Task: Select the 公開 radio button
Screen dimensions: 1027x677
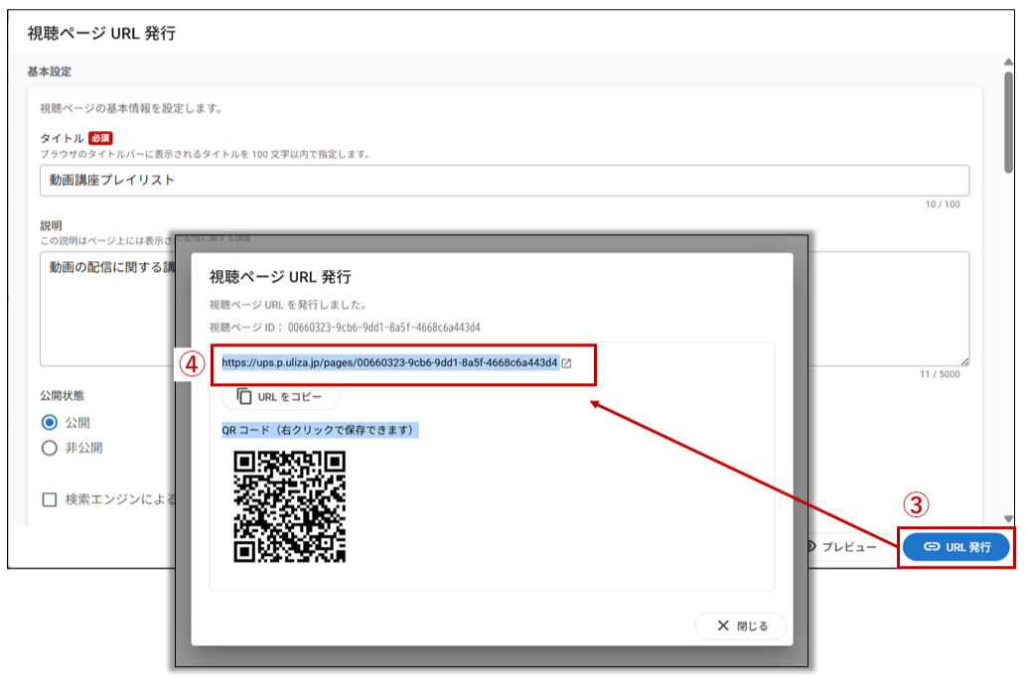Action: tap(50, 422)
